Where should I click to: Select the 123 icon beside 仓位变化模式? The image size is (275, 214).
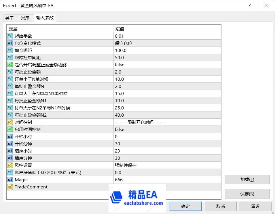[10, 43]
